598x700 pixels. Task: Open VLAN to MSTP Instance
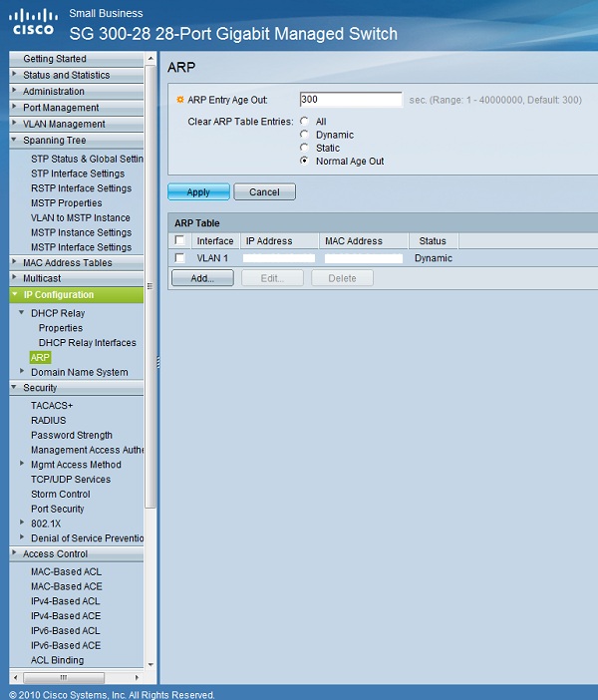(81, 217)
